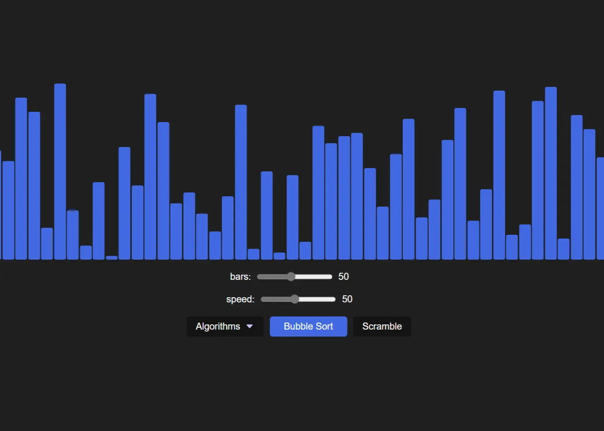Click the bar immediately left of shortest bar

tap(99, 221)
